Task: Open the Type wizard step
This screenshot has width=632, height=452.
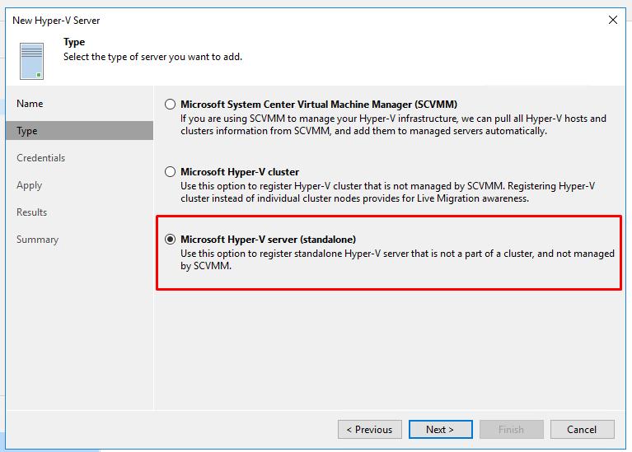Action: click(79, 131)
